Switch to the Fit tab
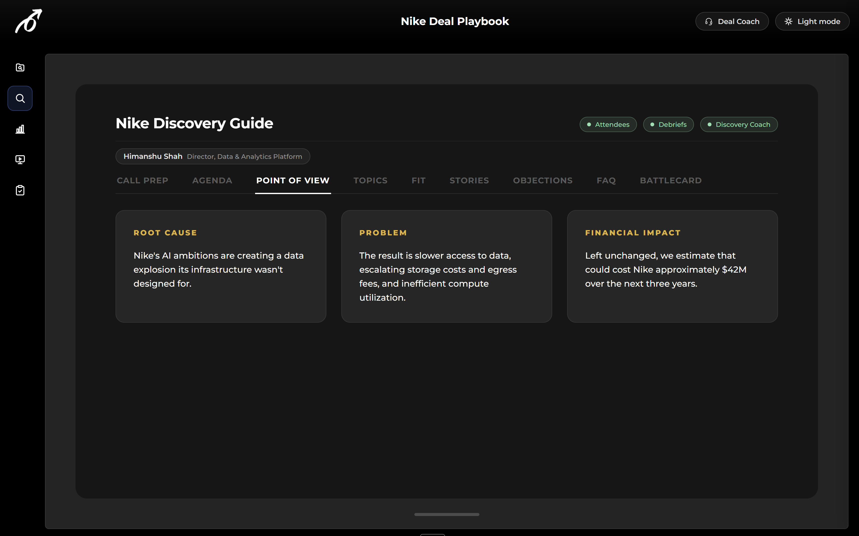 point(419,180)
